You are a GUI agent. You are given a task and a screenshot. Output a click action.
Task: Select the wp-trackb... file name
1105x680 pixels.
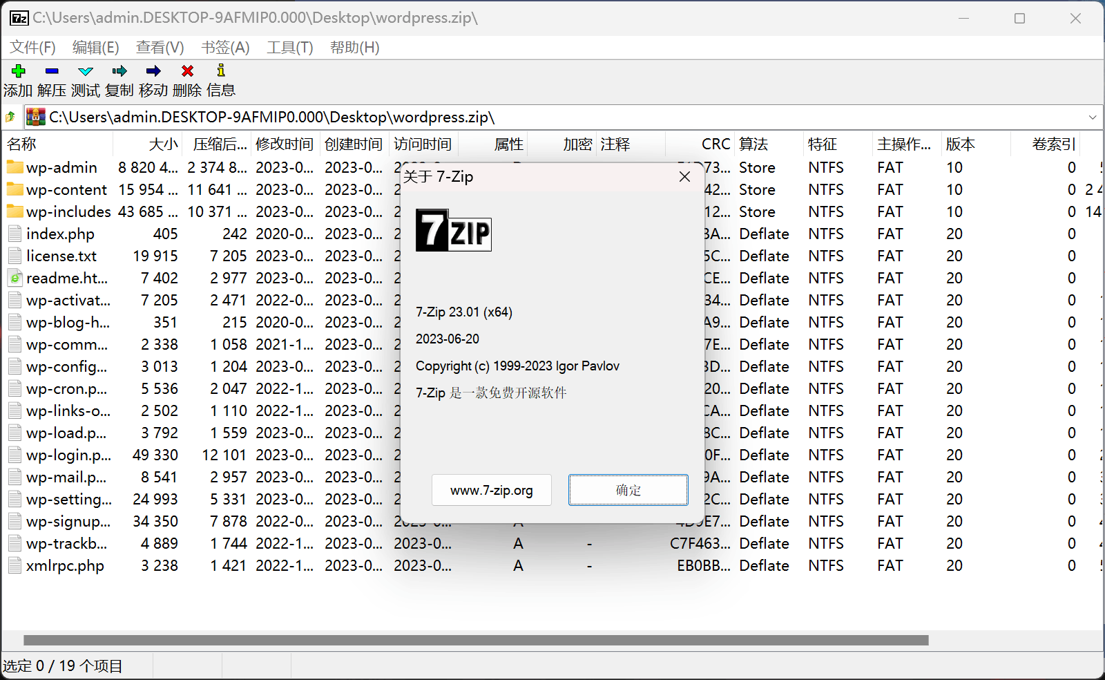click(67, 543)
